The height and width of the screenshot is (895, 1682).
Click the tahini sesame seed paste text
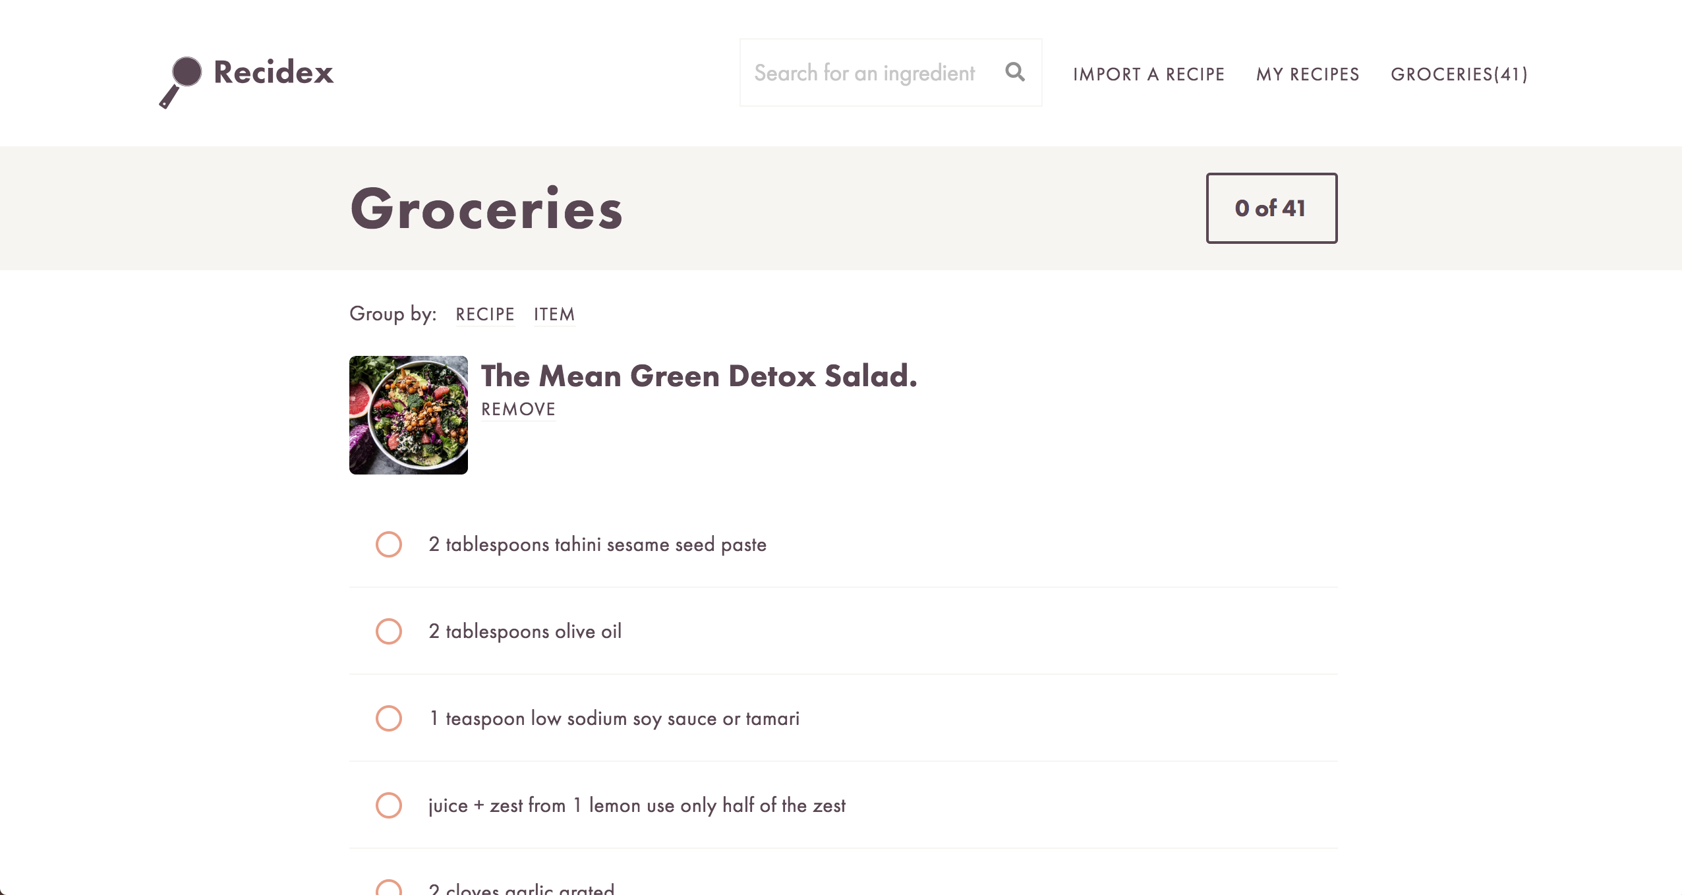click(x=597, y=544)
